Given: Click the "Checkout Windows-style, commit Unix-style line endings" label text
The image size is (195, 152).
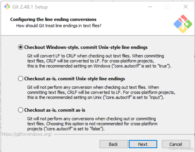Looking at the screenshot, I should (86, 47).
